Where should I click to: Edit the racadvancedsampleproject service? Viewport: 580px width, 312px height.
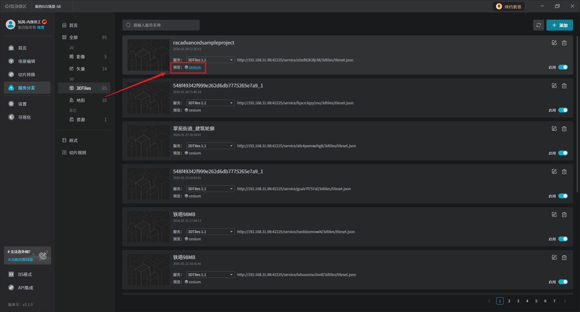point(554,43)
